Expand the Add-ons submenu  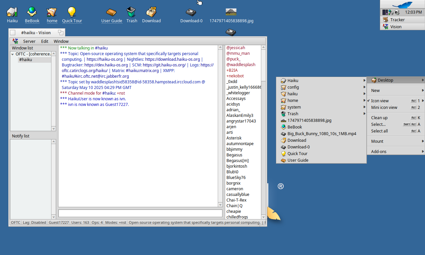tap(396, 151)
